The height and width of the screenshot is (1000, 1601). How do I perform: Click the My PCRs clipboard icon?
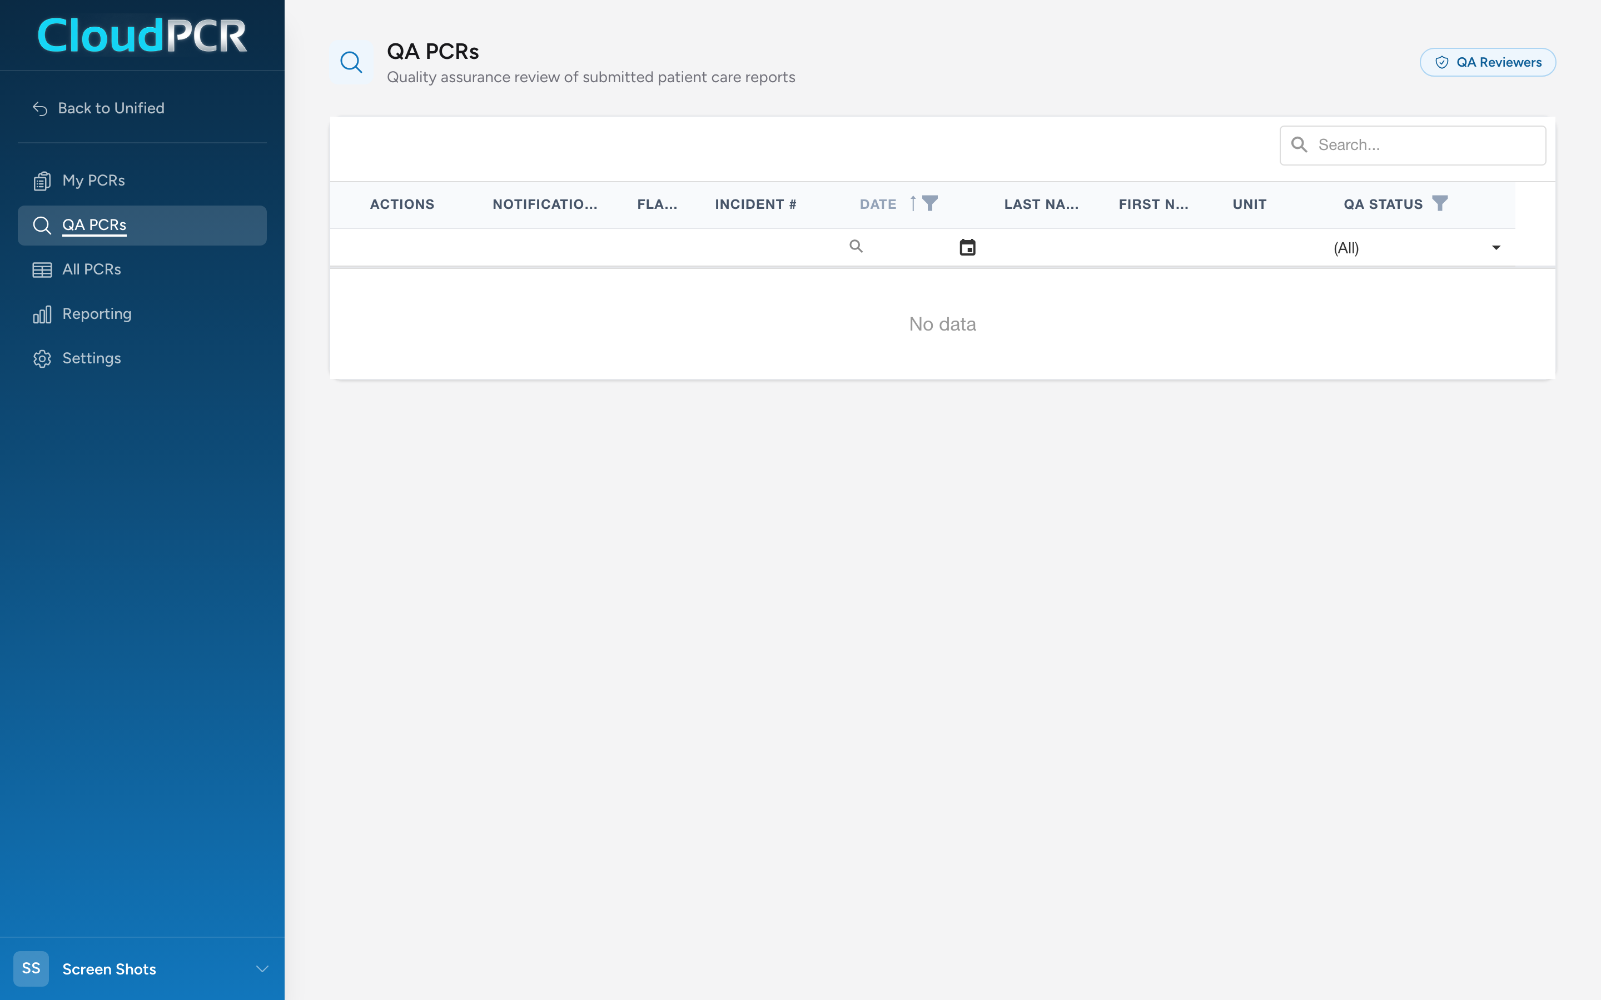pos(42,181)
